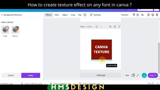Show image info icon
The height and width of the screenshot is (90, 160).
(x=85, y=15)
